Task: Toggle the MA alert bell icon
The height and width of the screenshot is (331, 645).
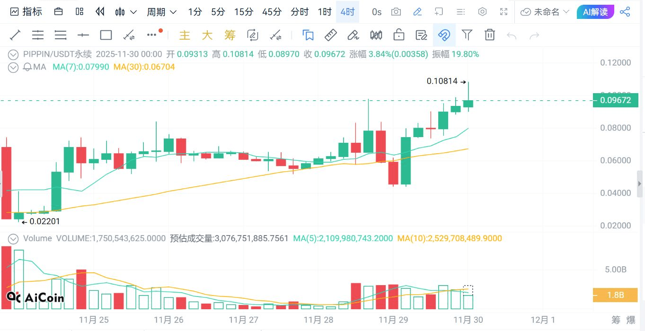Action: (27, 67)
